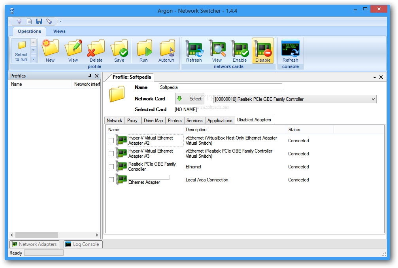Click adapter icon for Hyper-V Adapter #3
This screenshot has height=268, width=398.
pyautogui.click(x=121, y=153)
